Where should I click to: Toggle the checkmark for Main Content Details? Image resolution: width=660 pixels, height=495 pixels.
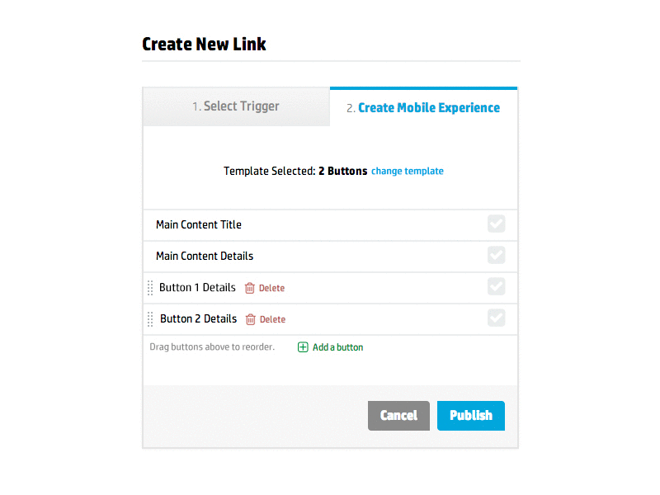(496, 256)
